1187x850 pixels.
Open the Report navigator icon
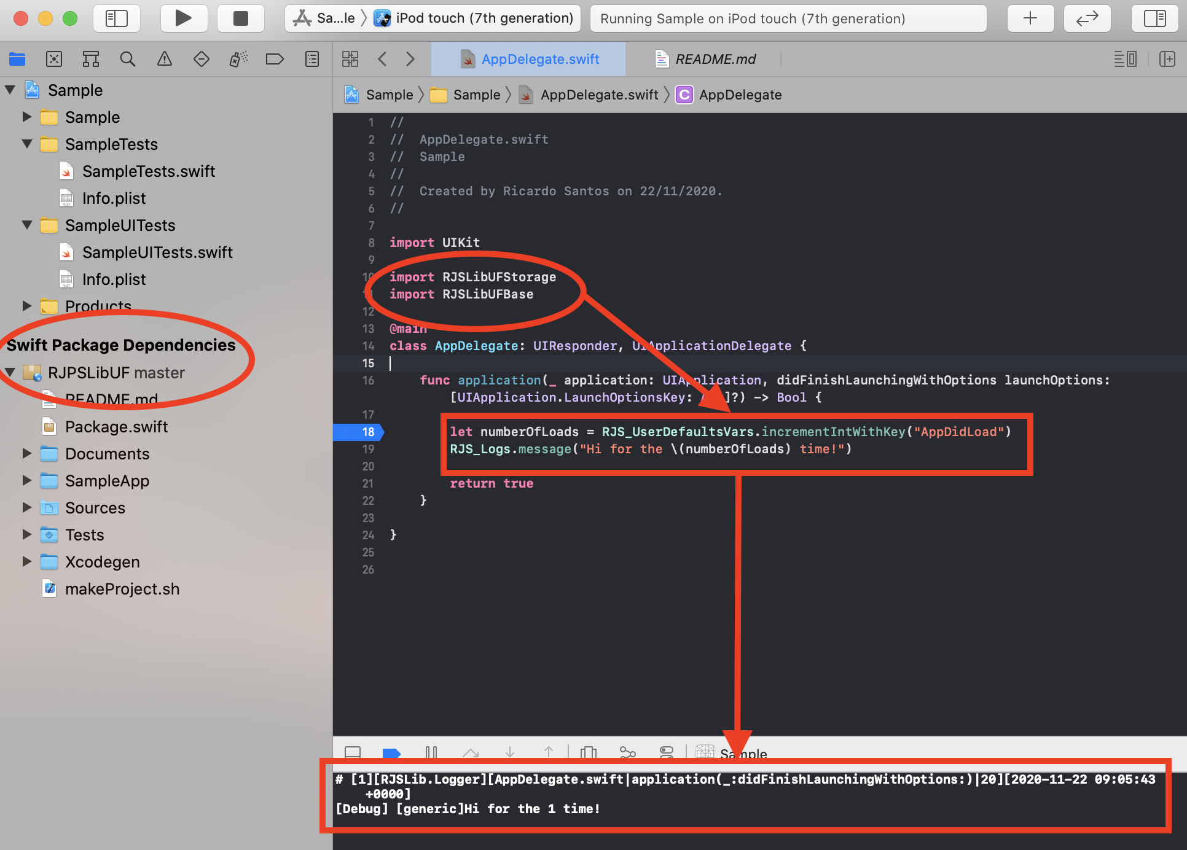coord(312,59)
